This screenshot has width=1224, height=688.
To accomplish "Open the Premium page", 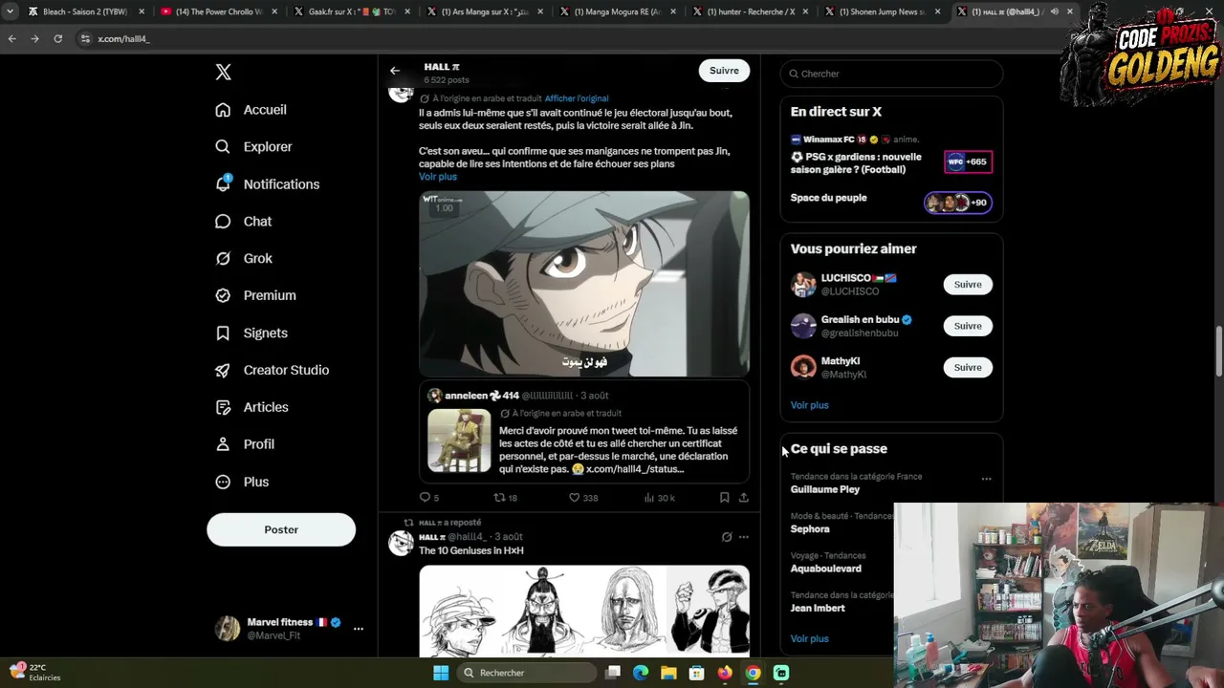I will (x=255, y=296).
